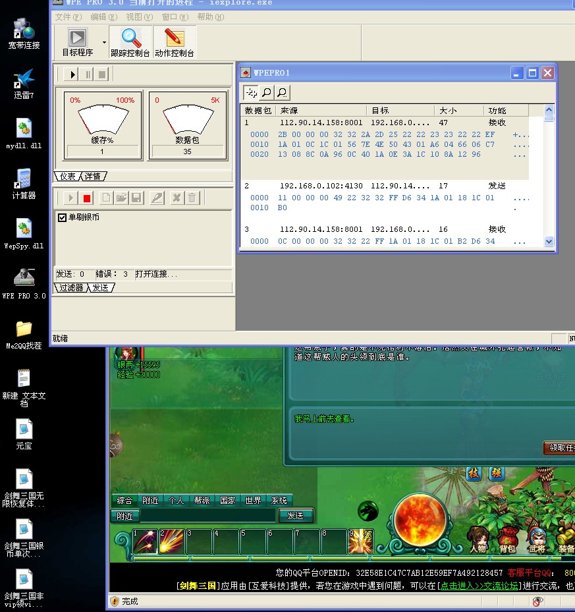
Task: Select the 世界 chat tab in game
Action: pos(253,501)
